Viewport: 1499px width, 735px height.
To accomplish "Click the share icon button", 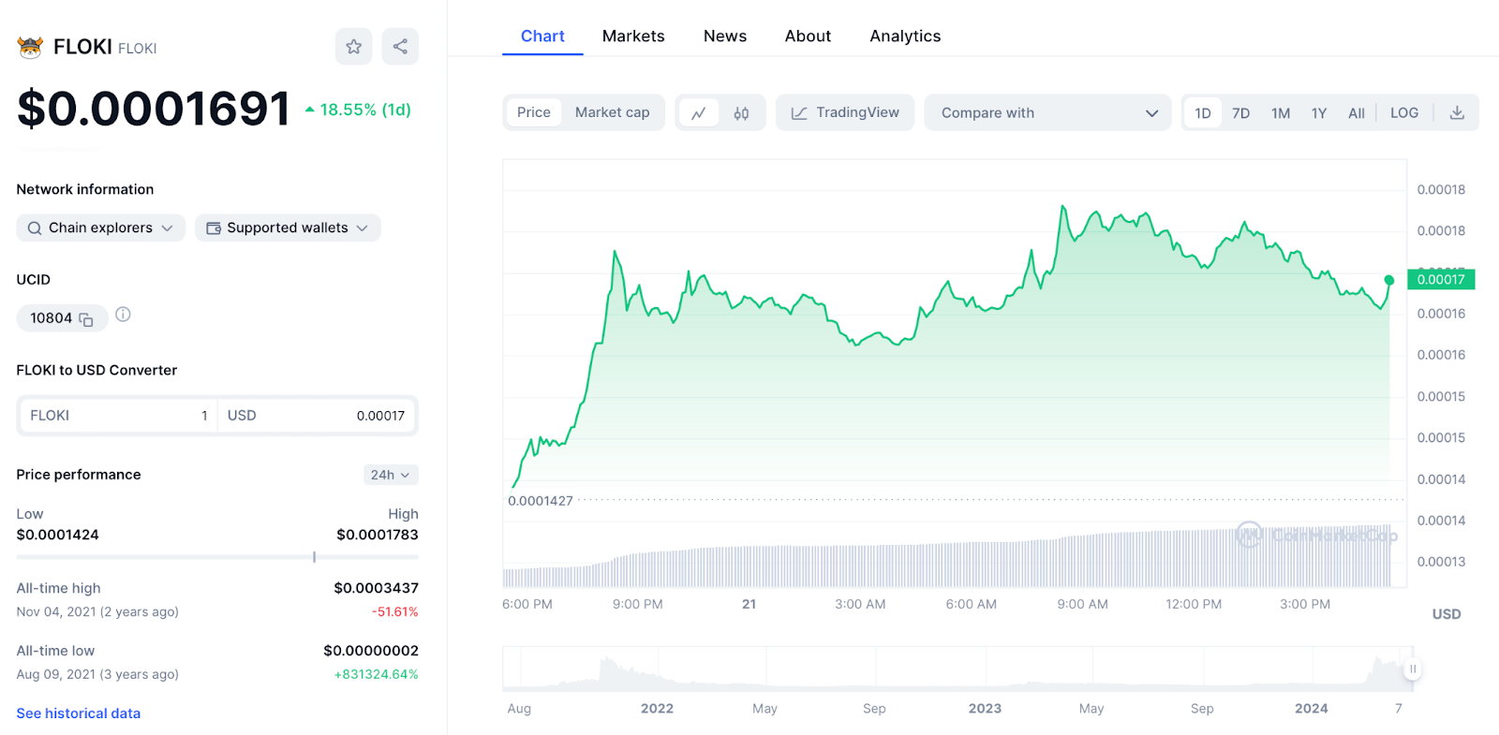I will [400, 47].
